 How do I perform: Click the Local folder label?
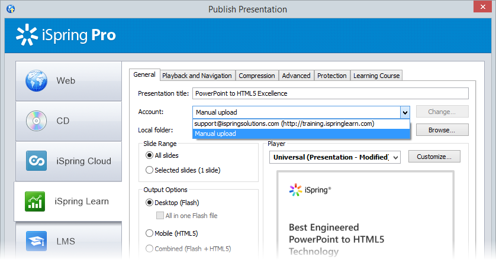(x=155, y=130)
